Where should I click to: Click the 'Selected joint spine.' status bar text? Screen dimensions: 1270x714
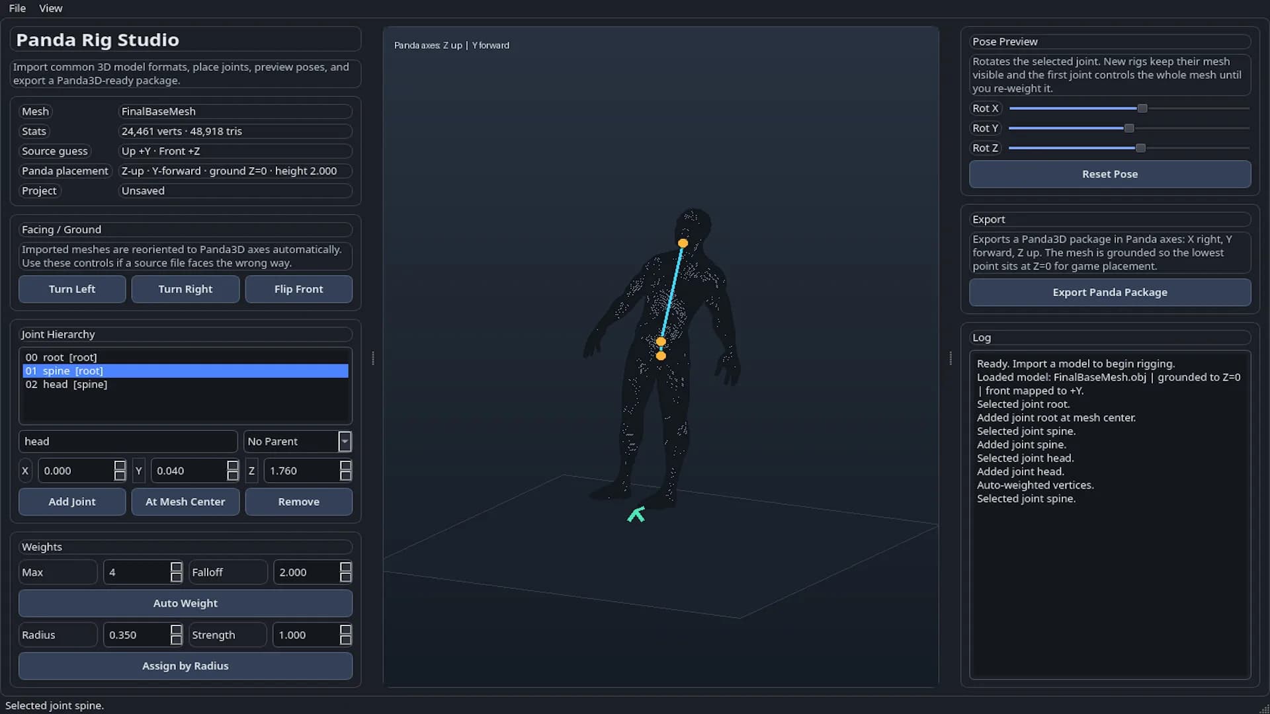(x=54, y=705)
